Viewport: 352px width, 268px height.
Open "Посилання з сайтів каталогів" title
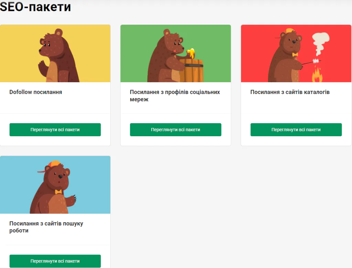coord(290,92)
